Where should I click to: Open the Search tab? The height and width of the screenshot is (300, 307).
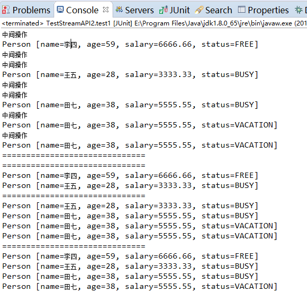(218, 10)
